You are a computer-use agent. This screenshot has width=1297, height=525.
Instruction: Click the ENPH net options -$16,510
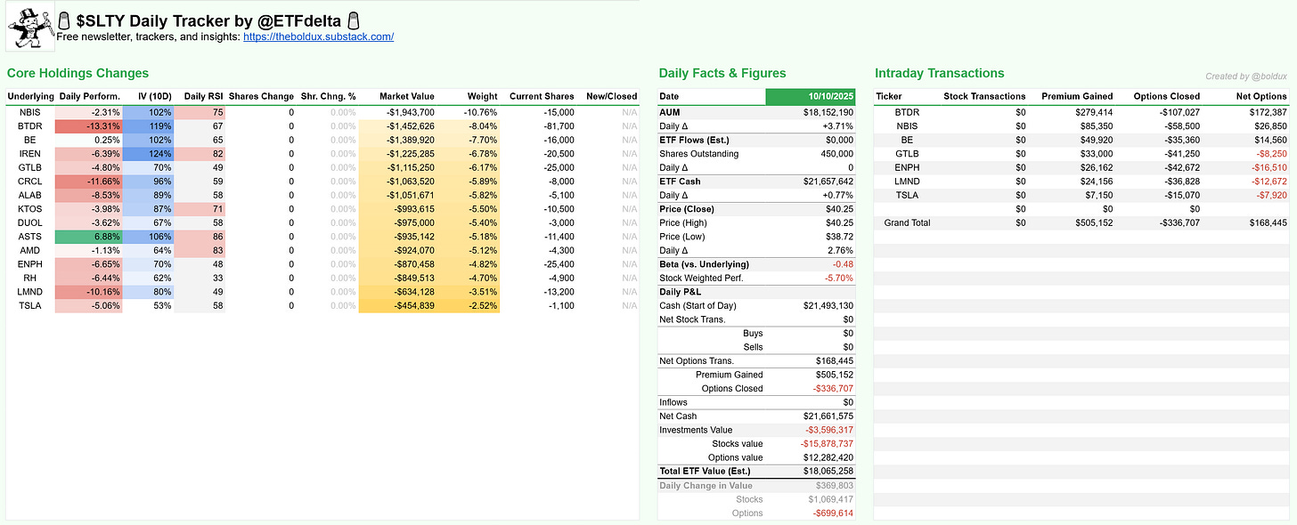pyautogui.click(x=1268, y=167)
